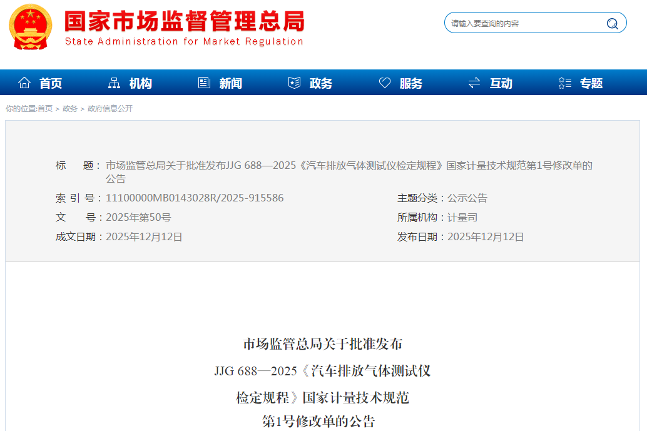Select the 政务 navigation menu item
This screenshot has height=431, width=647.
320,83
